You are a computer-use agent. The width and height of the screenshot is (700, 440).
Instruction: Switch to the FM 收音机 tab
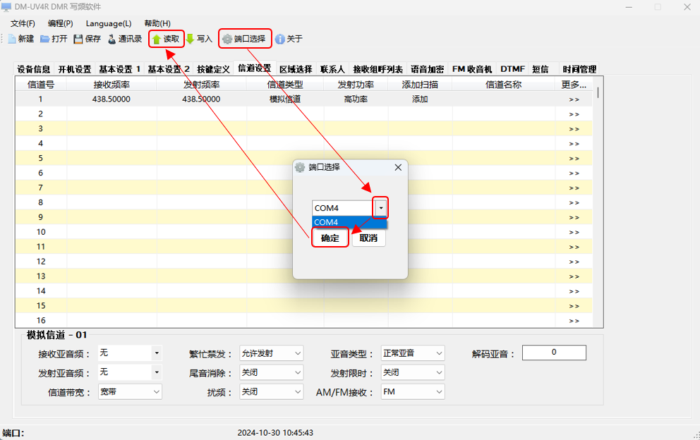(472, 69)
